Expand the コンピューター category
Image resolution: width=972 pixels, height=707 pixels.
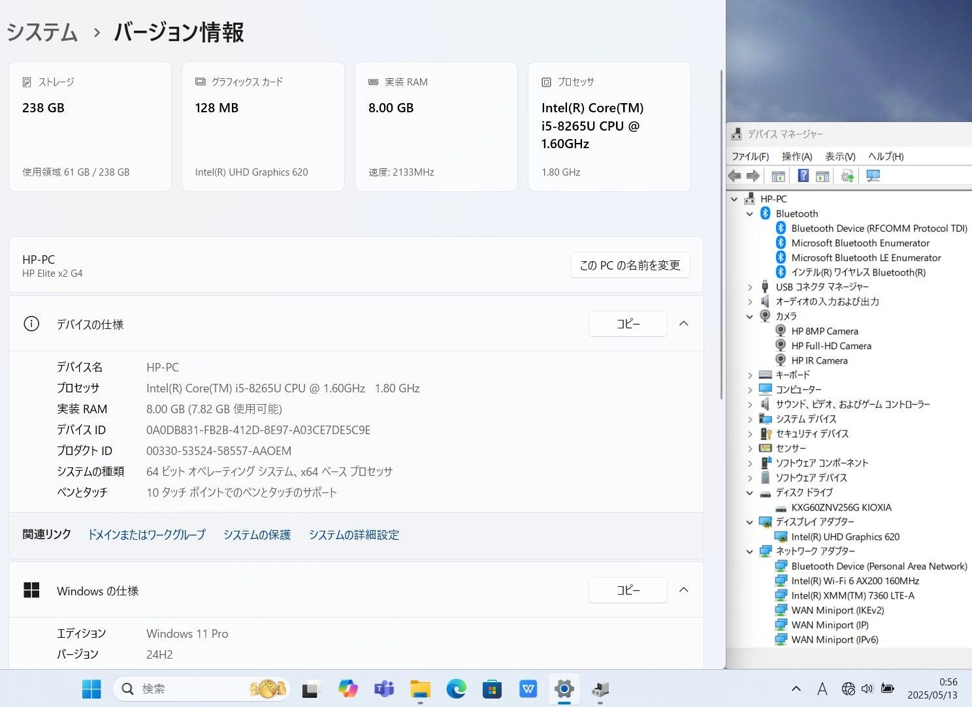pyautogui.click(x=750, y=389)
